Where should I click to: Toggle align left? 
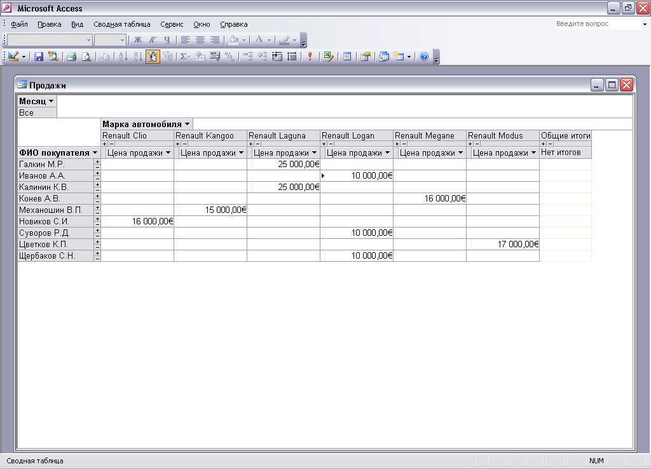tap(185, 40)
